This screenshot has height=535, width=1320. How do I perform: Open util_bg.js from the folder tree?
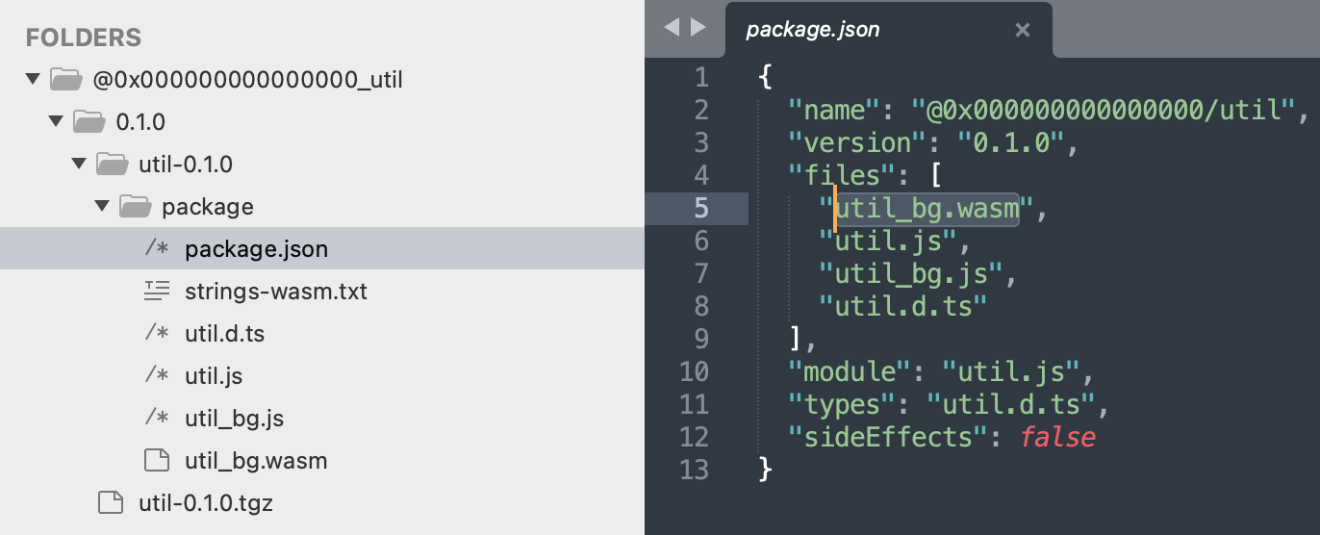tap(234, 419)
